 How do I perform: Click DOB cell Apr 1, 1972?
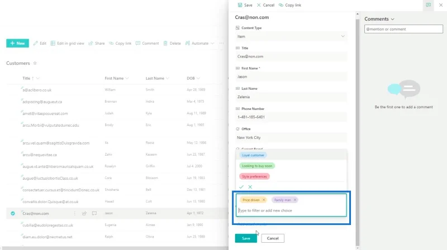pyautogui.click(x=195, y=213)
